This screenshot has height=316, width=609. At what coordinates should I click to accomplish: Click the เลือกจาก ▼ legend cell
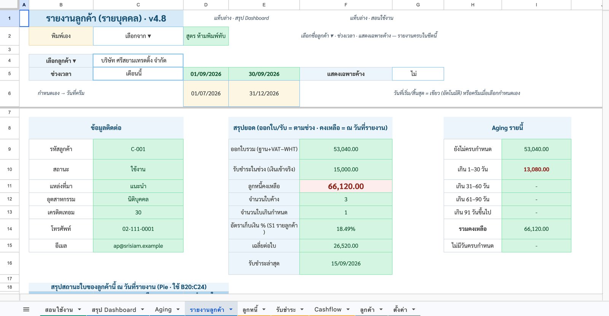coord(138,36)
